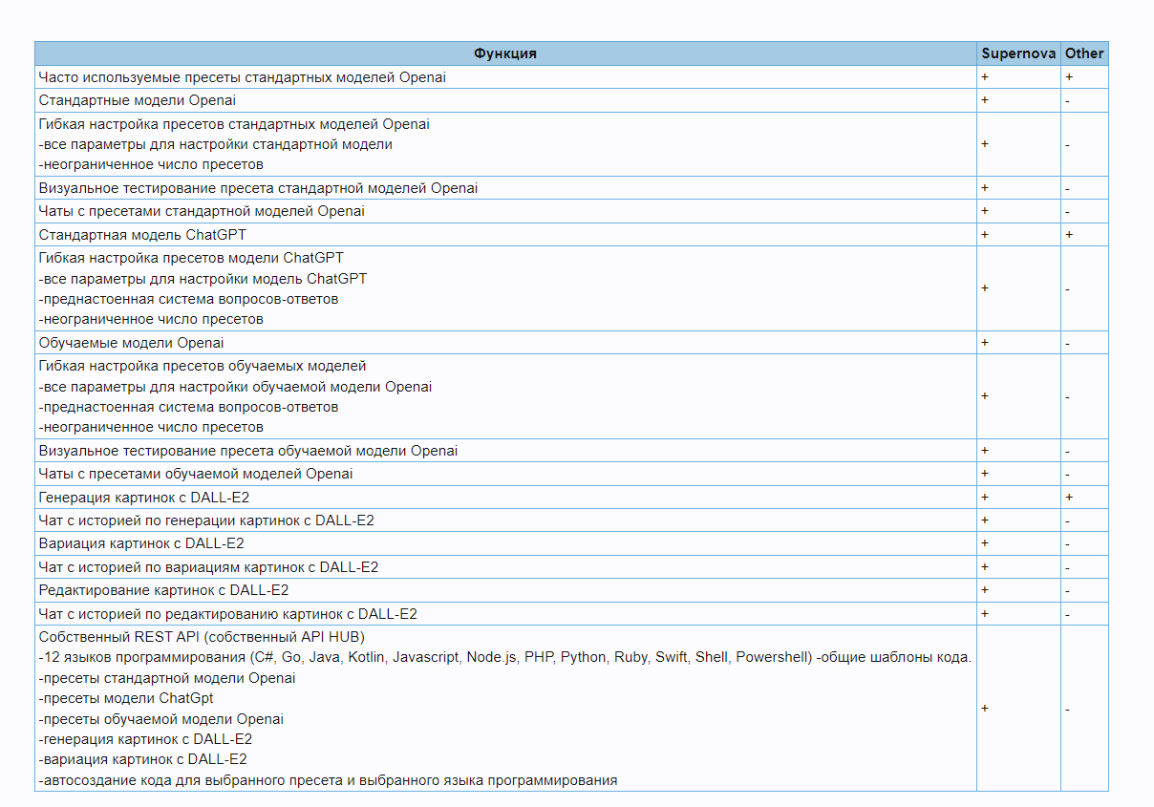Click 'Собственный REST API (собственный API HUB)' line
The width and height of the screenshot is (1154, 807).
[202, 637]
